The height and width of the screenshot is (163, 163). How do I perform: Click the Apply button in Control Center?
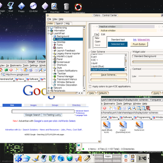pos(156,93)
